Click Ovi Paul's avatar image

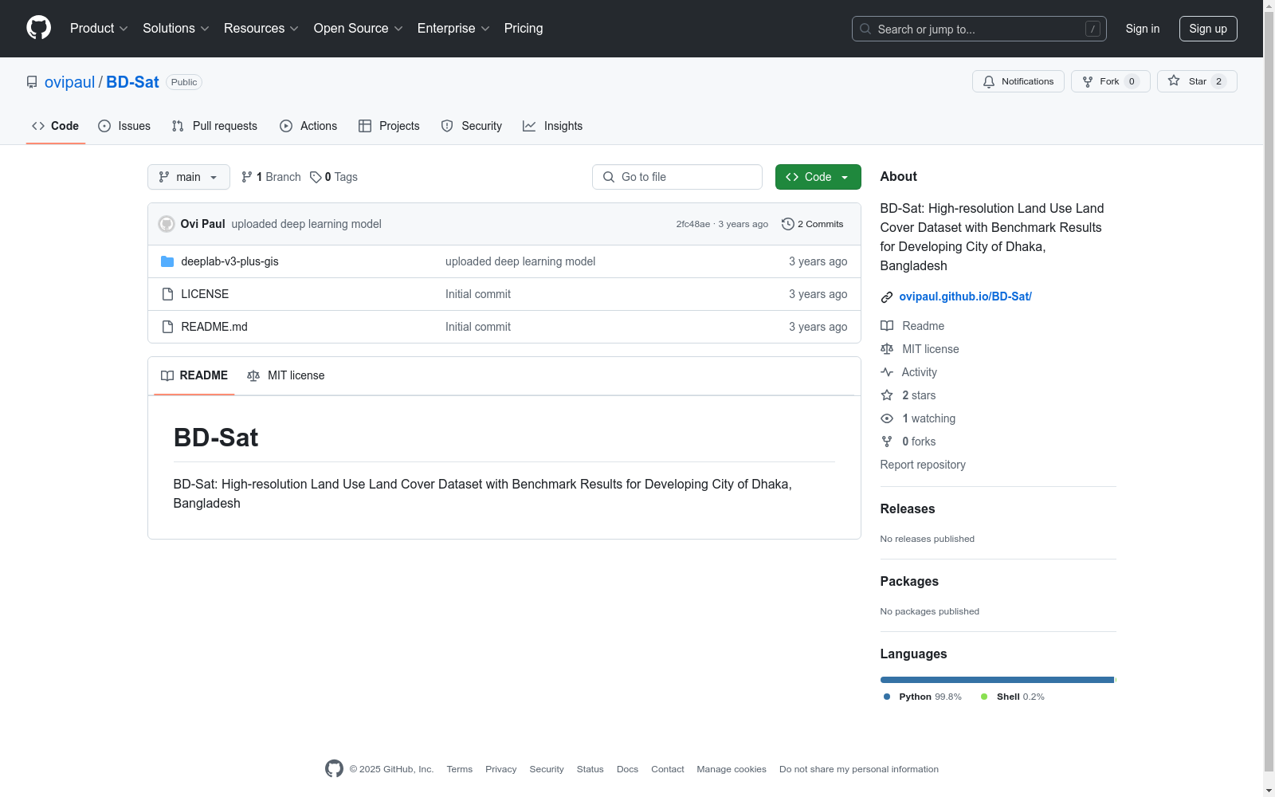(167, 224)
